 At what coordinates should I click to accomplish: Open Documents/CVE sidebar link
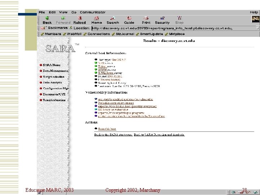pos(54,94)
